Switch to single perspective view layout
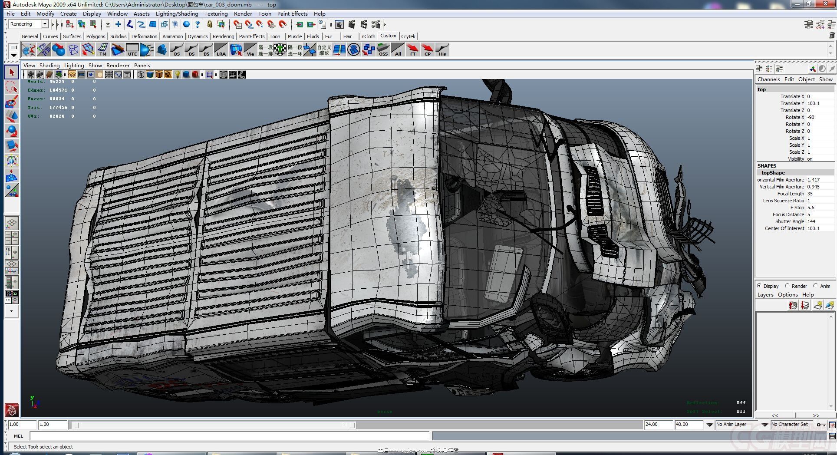The height and width of the screenshot is (455, 837). click(12, 223)
